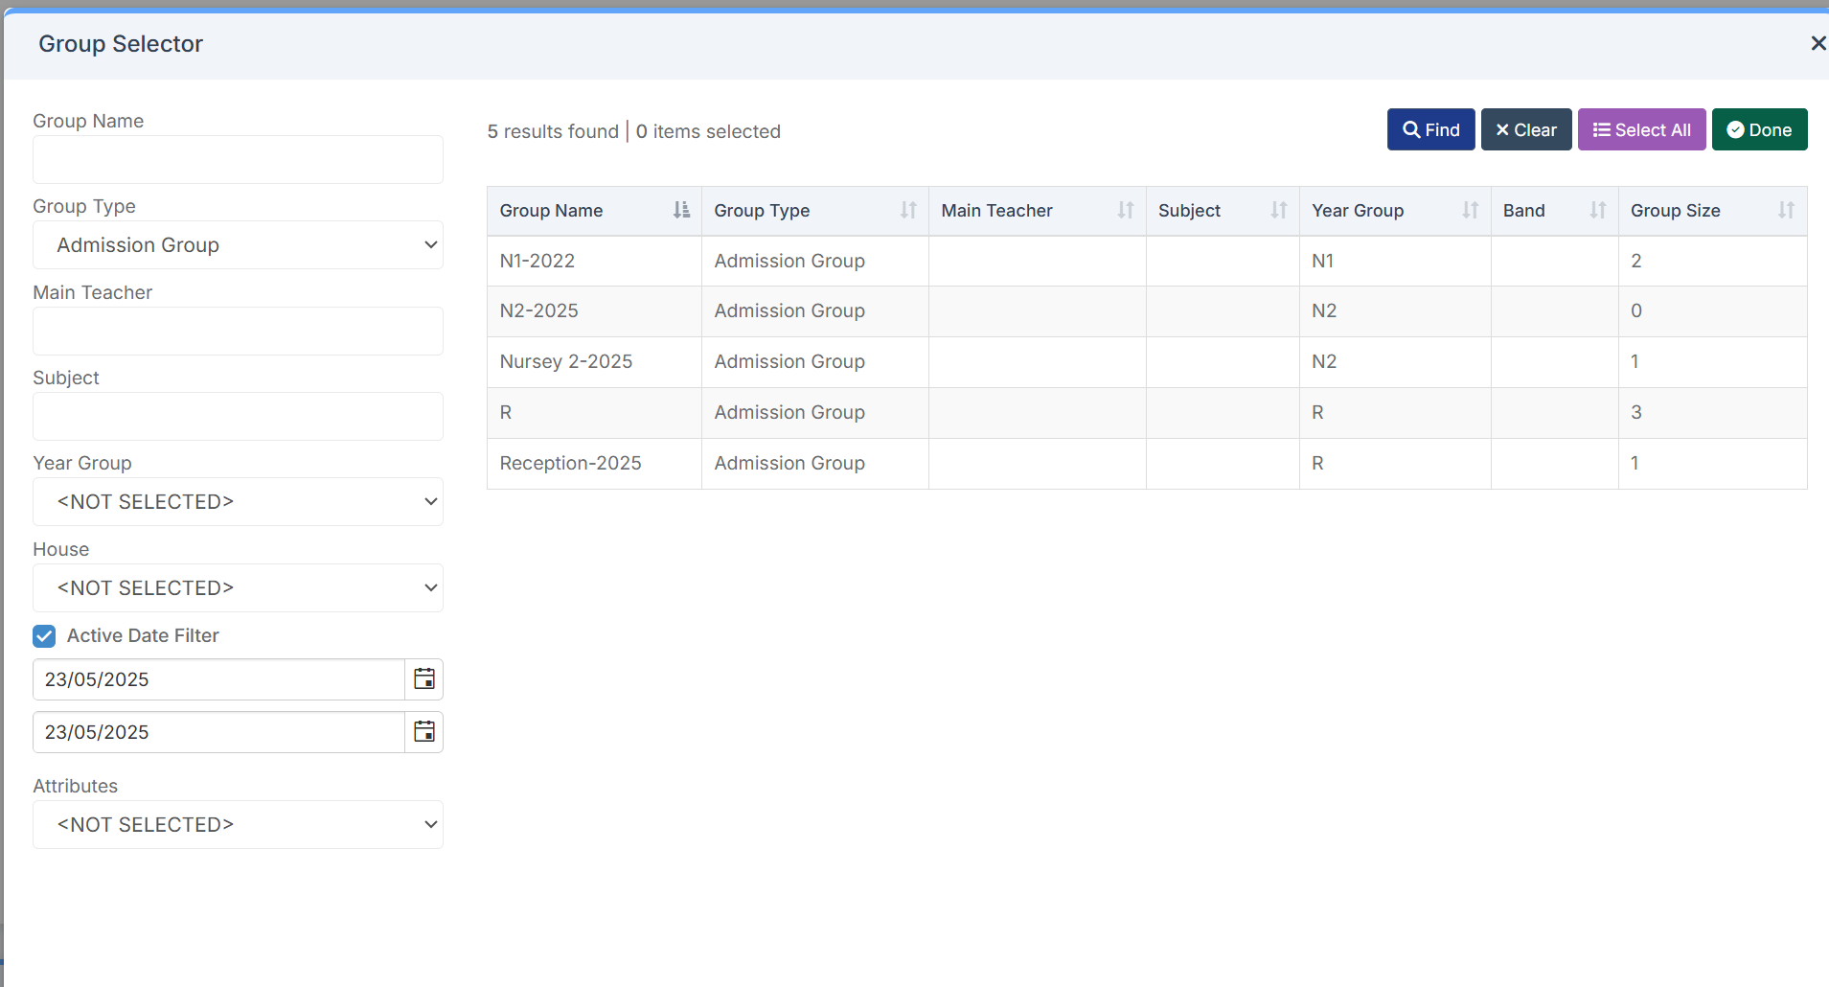Expand the Group Type dropdown
The width and height of the screenshot is (1829, 987).
click(x=238, y=245)
